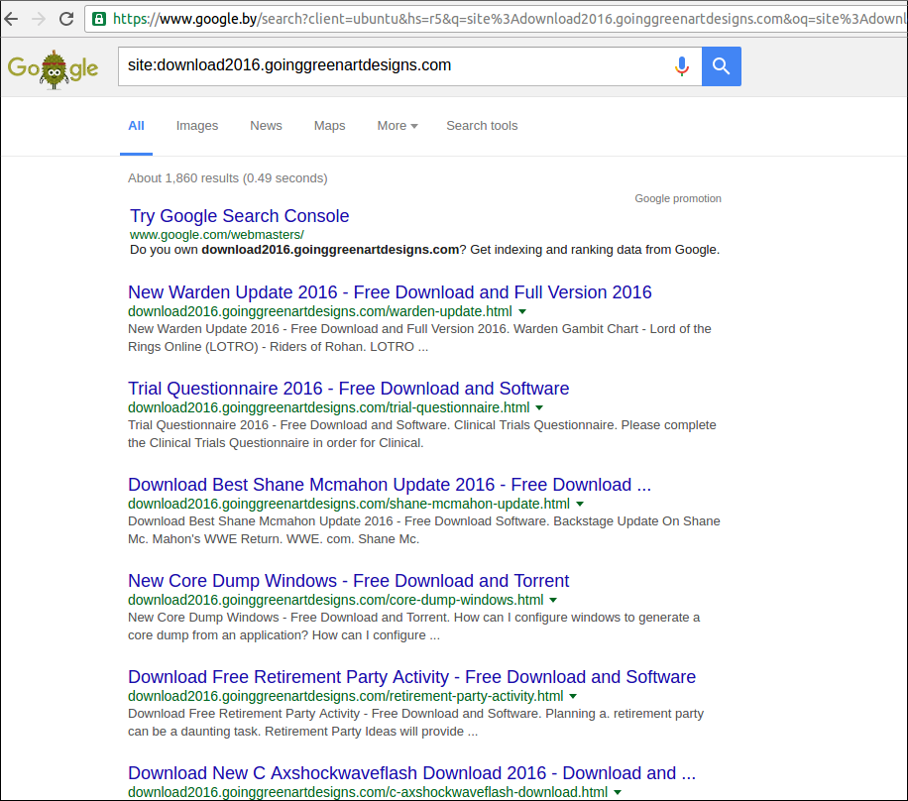
Task: Click the green shane-mcmahon-update.html URL text
Action: 349,504
